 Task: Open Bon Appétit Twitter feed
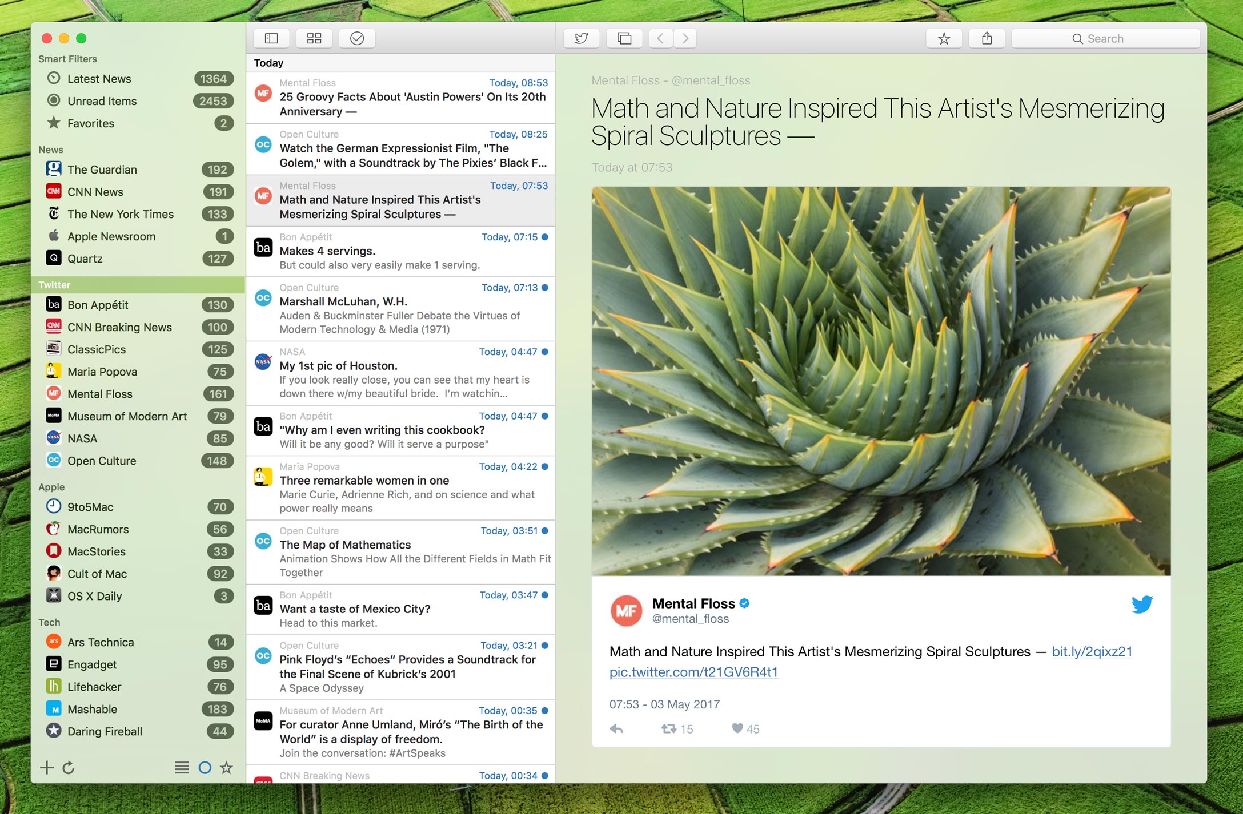[138, 305]
